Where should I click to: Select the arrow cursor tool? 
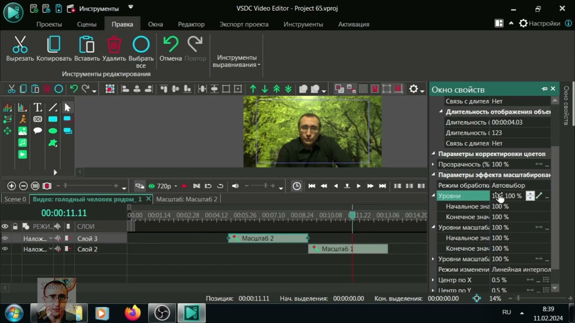[x=68, y=108]
